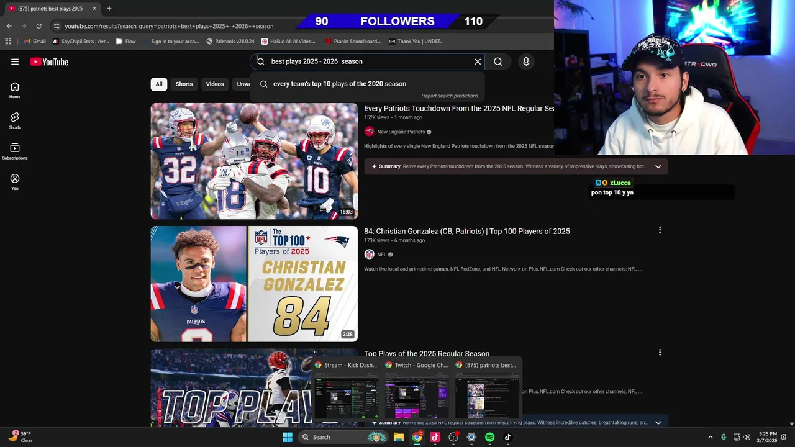Open the You sidebar page
The height and width of the screenshot is (447, 795).
point(15,182)
